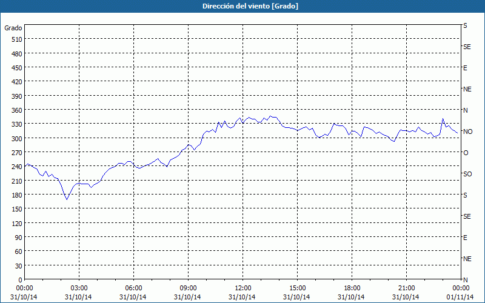Select the 210 degree axis label
This screenshot has width=485, height=303.
(x=17, y=181)
